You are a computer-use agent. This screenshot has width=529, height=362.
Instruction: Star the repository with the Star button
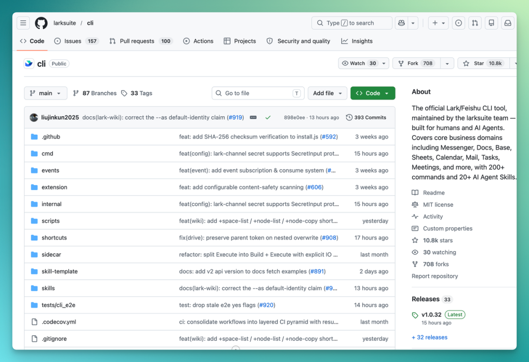pos(483,63)
